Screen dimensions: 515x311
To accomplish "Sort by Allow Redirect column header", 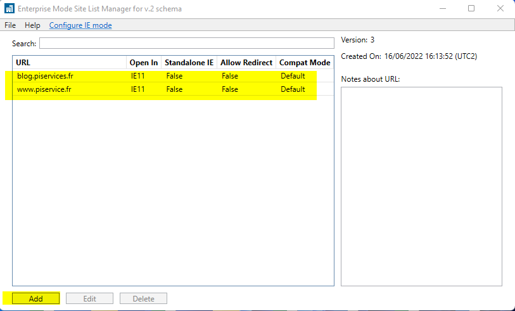I will click(x=246, y=63).
